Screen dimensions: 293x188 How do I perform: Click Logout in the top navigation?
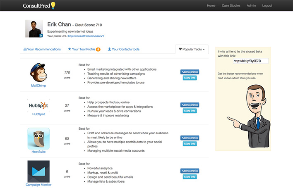(x=267, y=6)
